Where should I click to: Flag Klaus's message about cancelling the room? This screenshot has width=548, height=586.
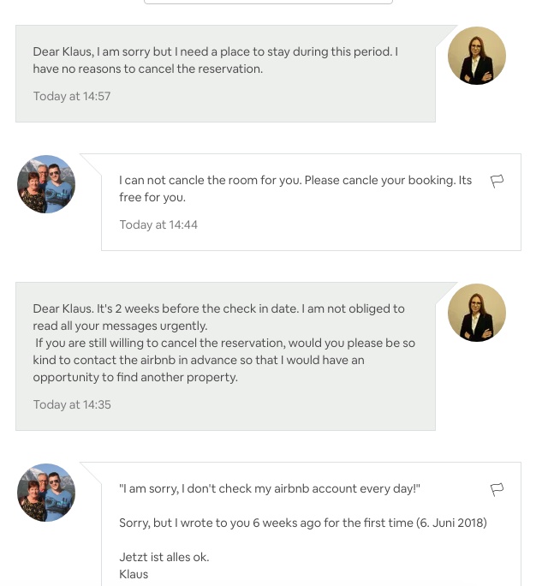(497, 181)
